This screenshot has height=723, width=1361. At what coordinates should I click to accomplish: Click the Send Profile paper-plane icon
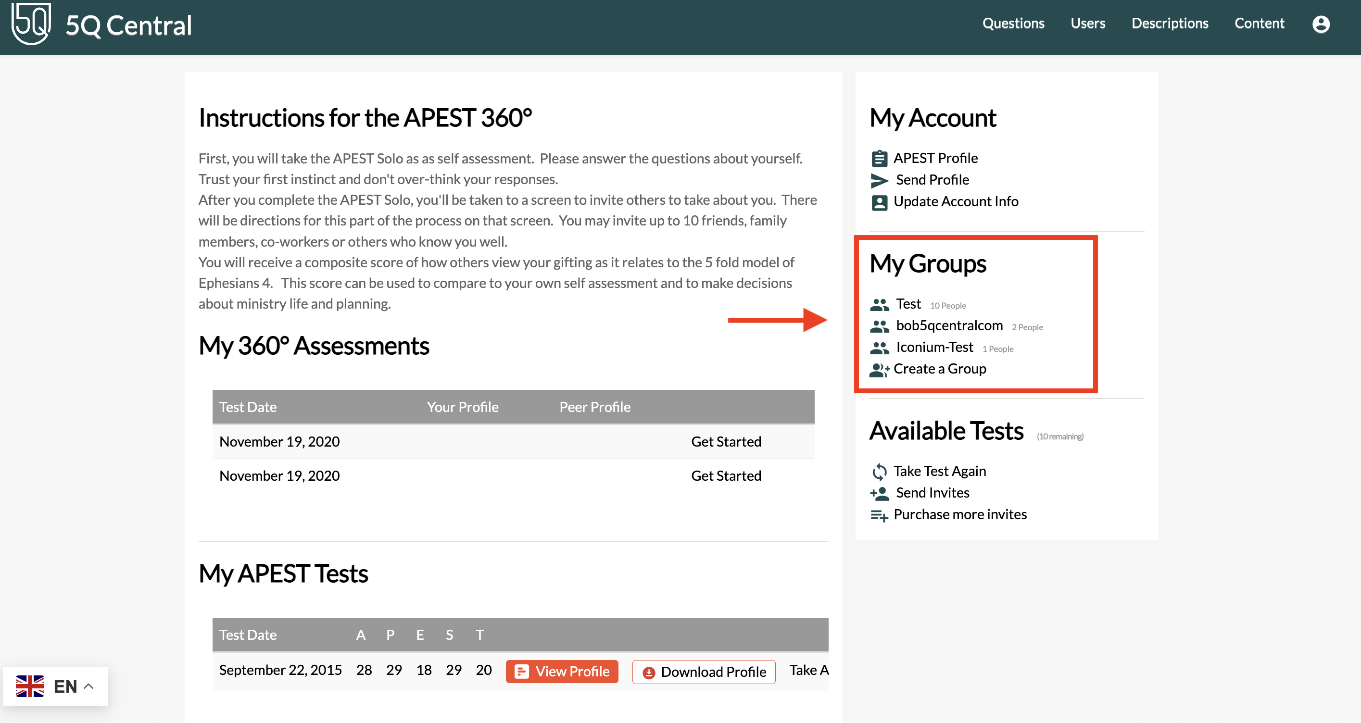pyautogui.click(x=879, y=180)
